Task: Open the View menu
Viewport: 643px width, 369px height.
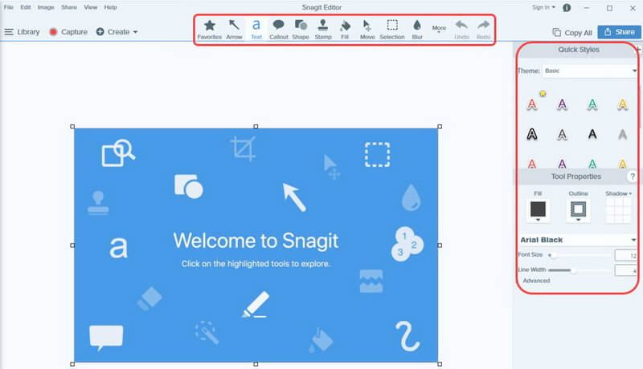Action: click(x=91, y=7)
